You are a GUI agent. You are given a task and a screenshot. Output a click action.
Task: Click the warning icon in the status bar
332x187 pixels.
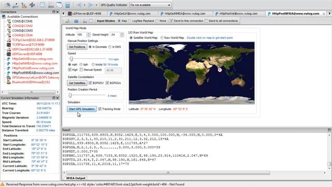3,184
